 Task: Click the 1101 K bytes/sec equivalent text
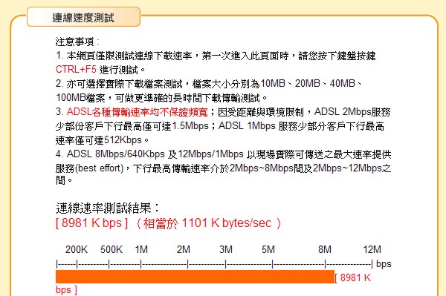pyautogui.click(x=226, y=223)
